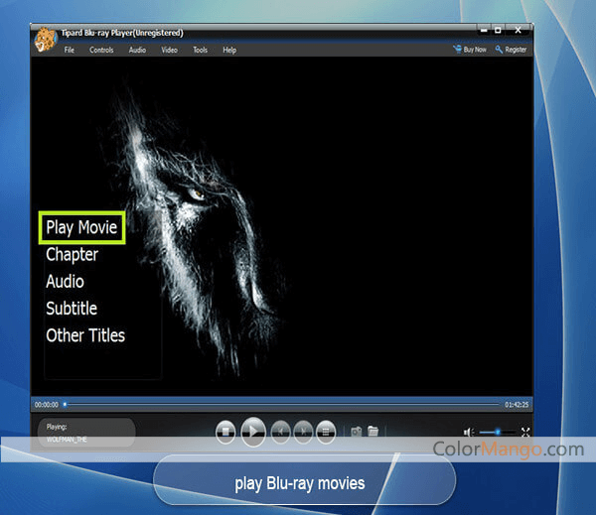Viewport: 596px width, 515px height.
Task: Click the menu list button beside forward
Action: pos(328,432)
